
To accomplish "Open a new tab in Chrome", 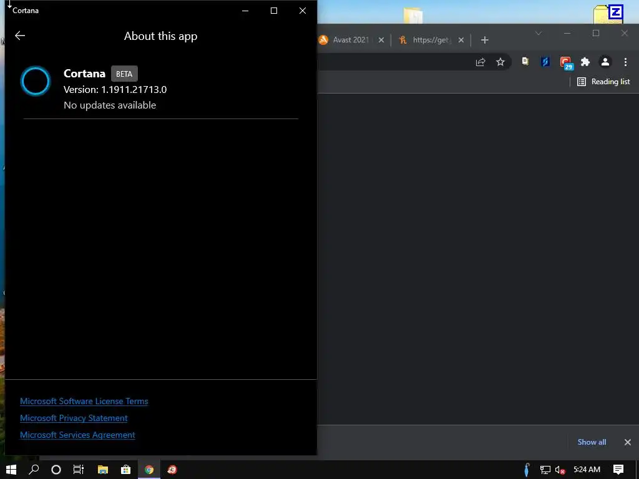I will (x=484, y=40).
